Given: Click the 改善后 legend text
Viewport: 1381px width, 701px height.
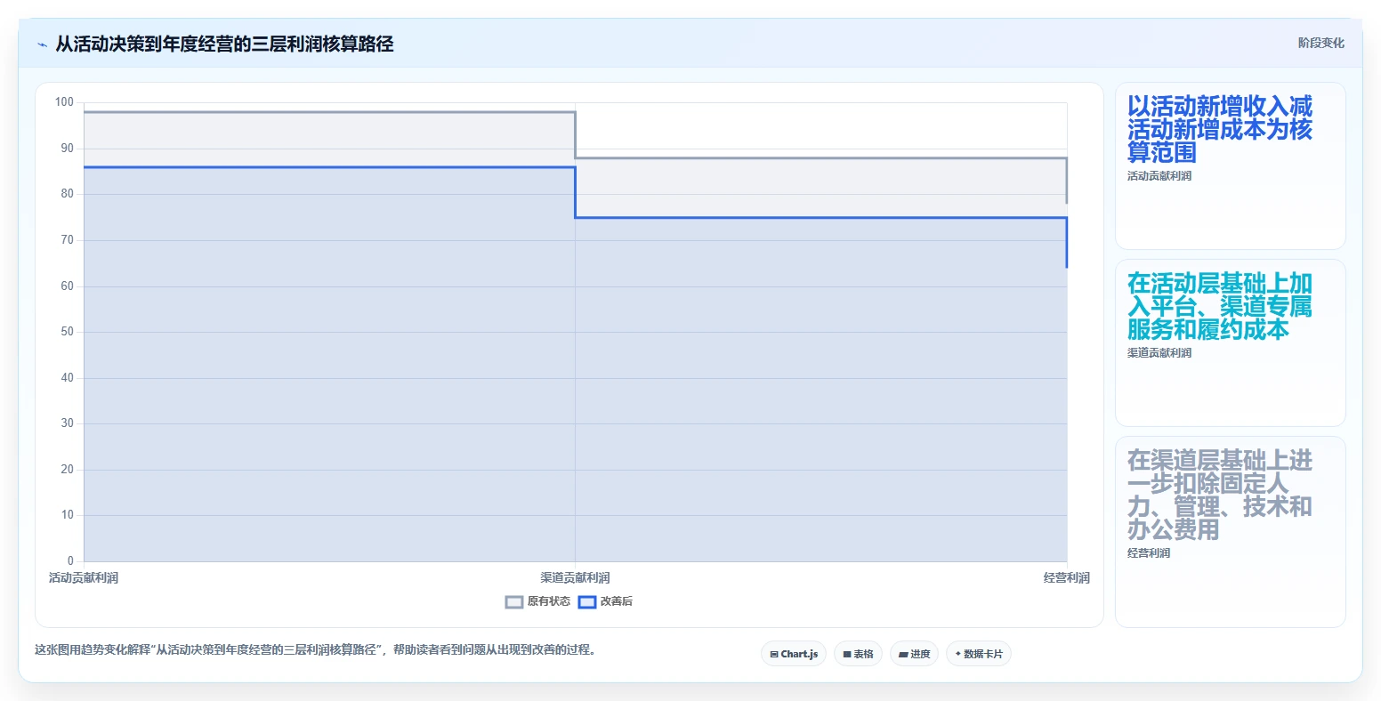Looking at the screenshot, I should (616, 601).
